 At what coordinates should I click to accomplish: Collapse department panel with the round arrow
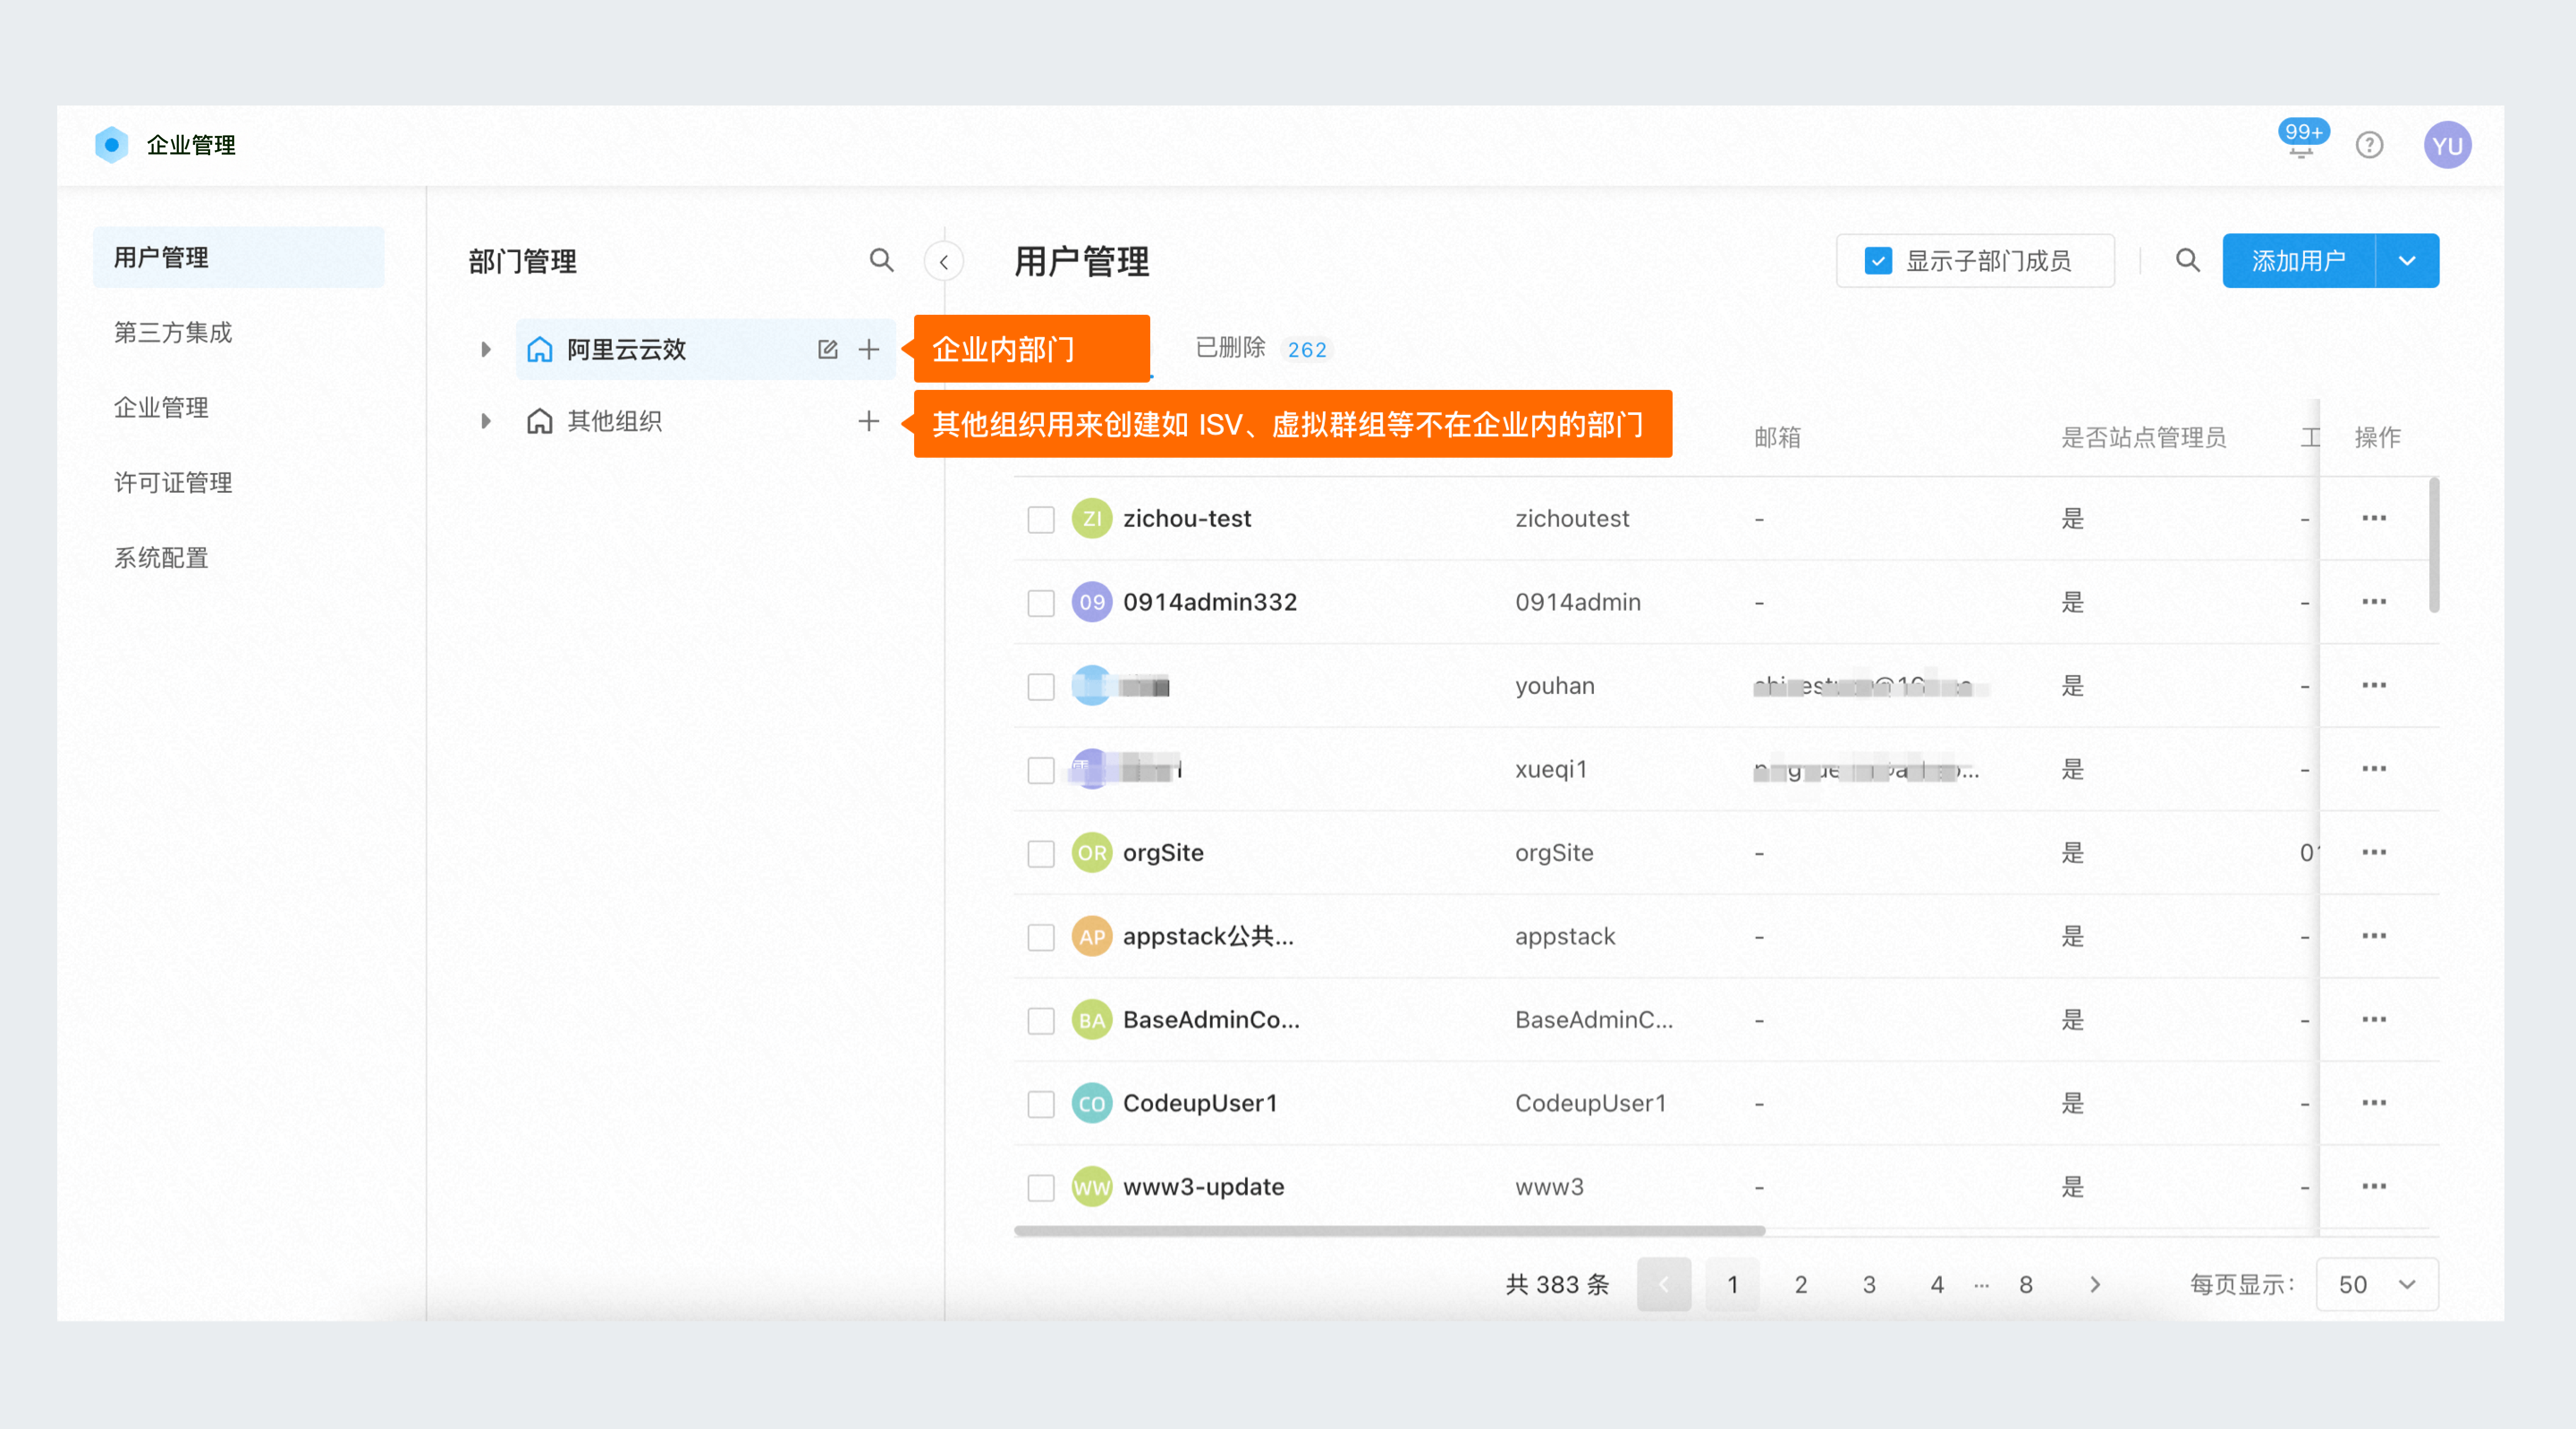[x=943, y=262]
